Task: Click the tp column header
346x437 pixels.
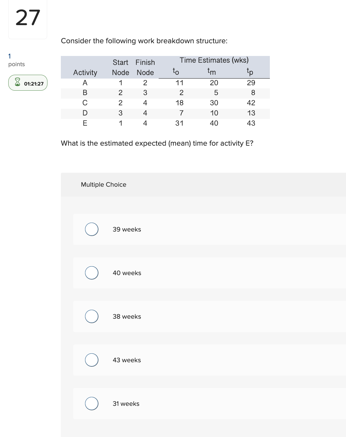Action: [249, 71]
